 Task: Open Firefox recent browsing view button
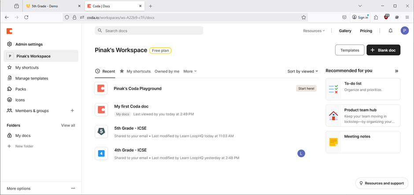[17, 6]
